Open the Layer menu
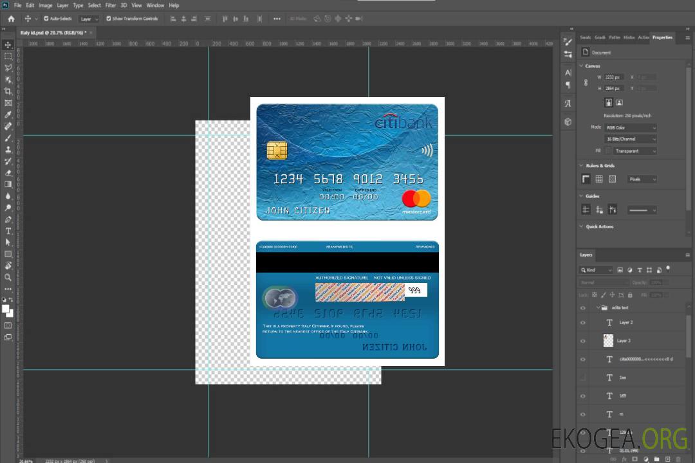This screenshot has height=463, width=695. click(62, 5)
